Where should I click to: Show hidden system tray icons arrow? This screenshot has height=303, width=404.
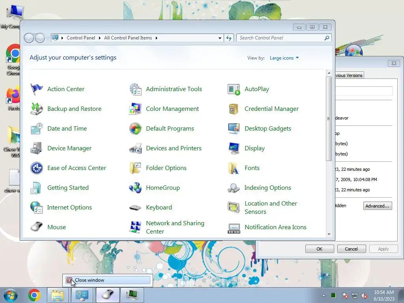pos(324,296)
